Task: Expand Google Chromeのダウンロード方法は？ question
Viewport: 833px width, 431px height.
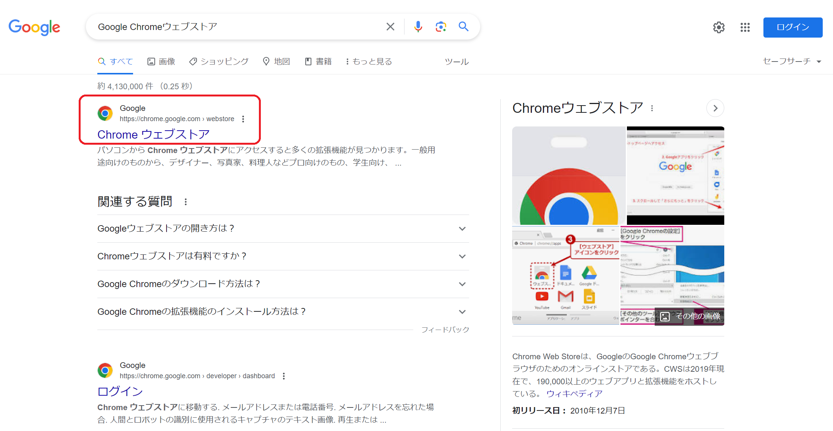Action: click(283, 284)
